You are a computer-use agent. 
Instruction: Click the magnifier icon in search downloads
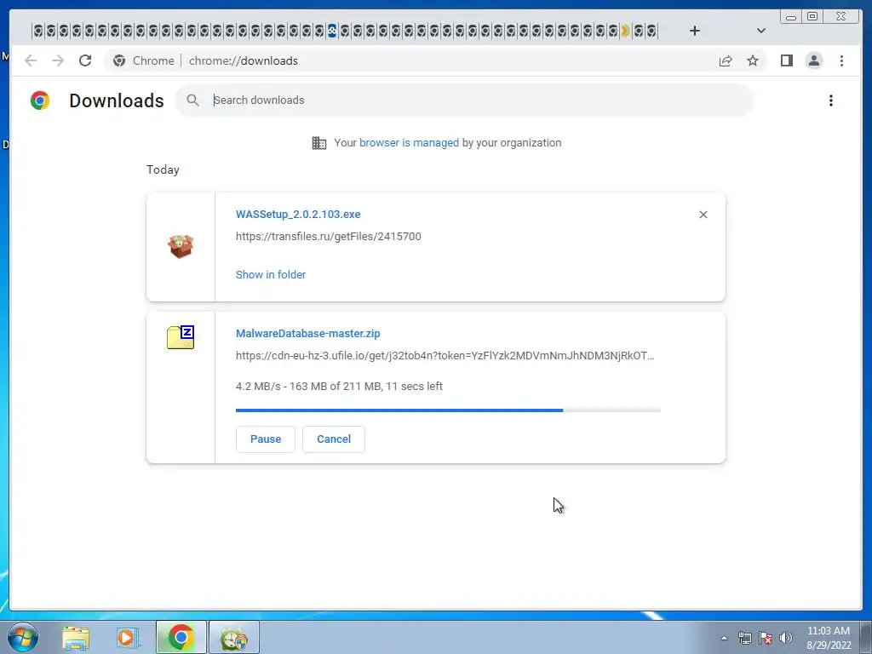pyautogui.click(x=192, y=100)
